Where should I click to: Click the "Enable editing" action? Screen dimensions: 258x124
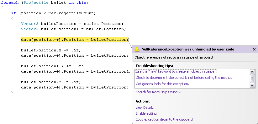click(x=146, y=113)
